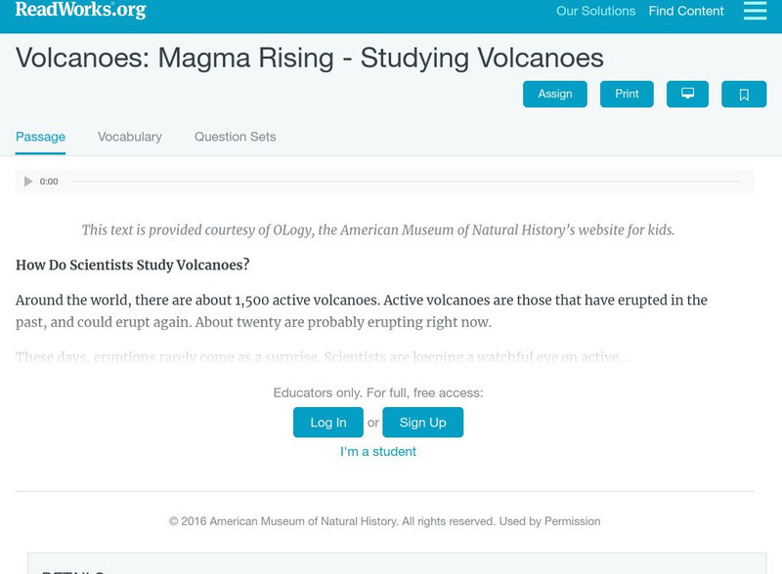Click the American Museum copyright notice text
The width and height of the screenshot is (782, 574).
384,521
